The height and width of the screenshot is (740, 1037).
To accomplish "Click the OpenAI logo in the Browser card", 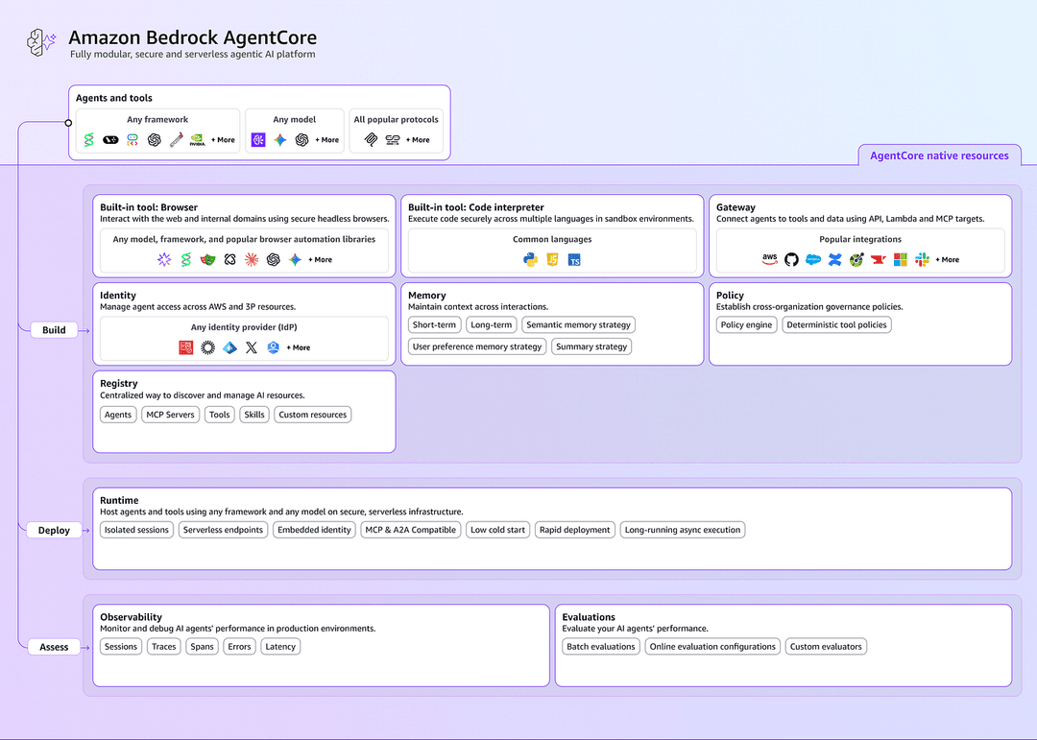I will tap(273, 260).
